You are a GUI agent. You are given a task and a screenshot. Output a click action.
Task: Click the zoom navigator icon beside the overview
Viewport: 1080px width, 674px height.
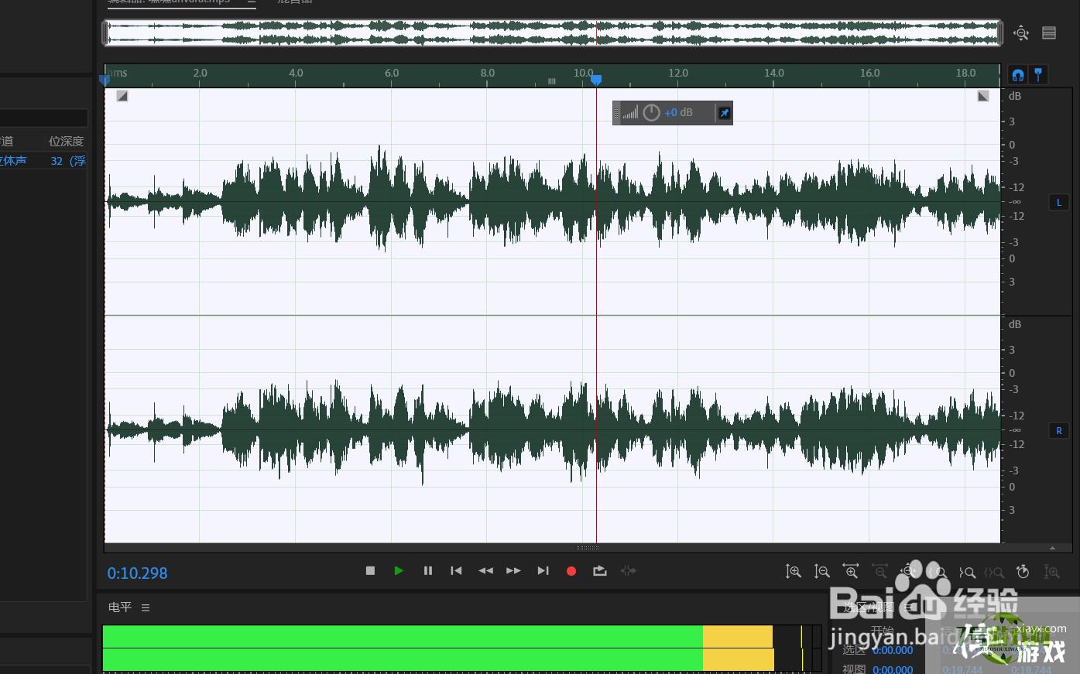click(1021, 33)
